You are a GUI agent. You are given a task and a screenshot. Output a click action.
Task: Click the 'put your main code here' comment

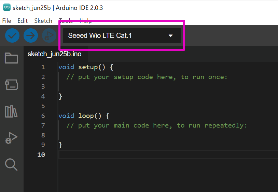(157, 125)
